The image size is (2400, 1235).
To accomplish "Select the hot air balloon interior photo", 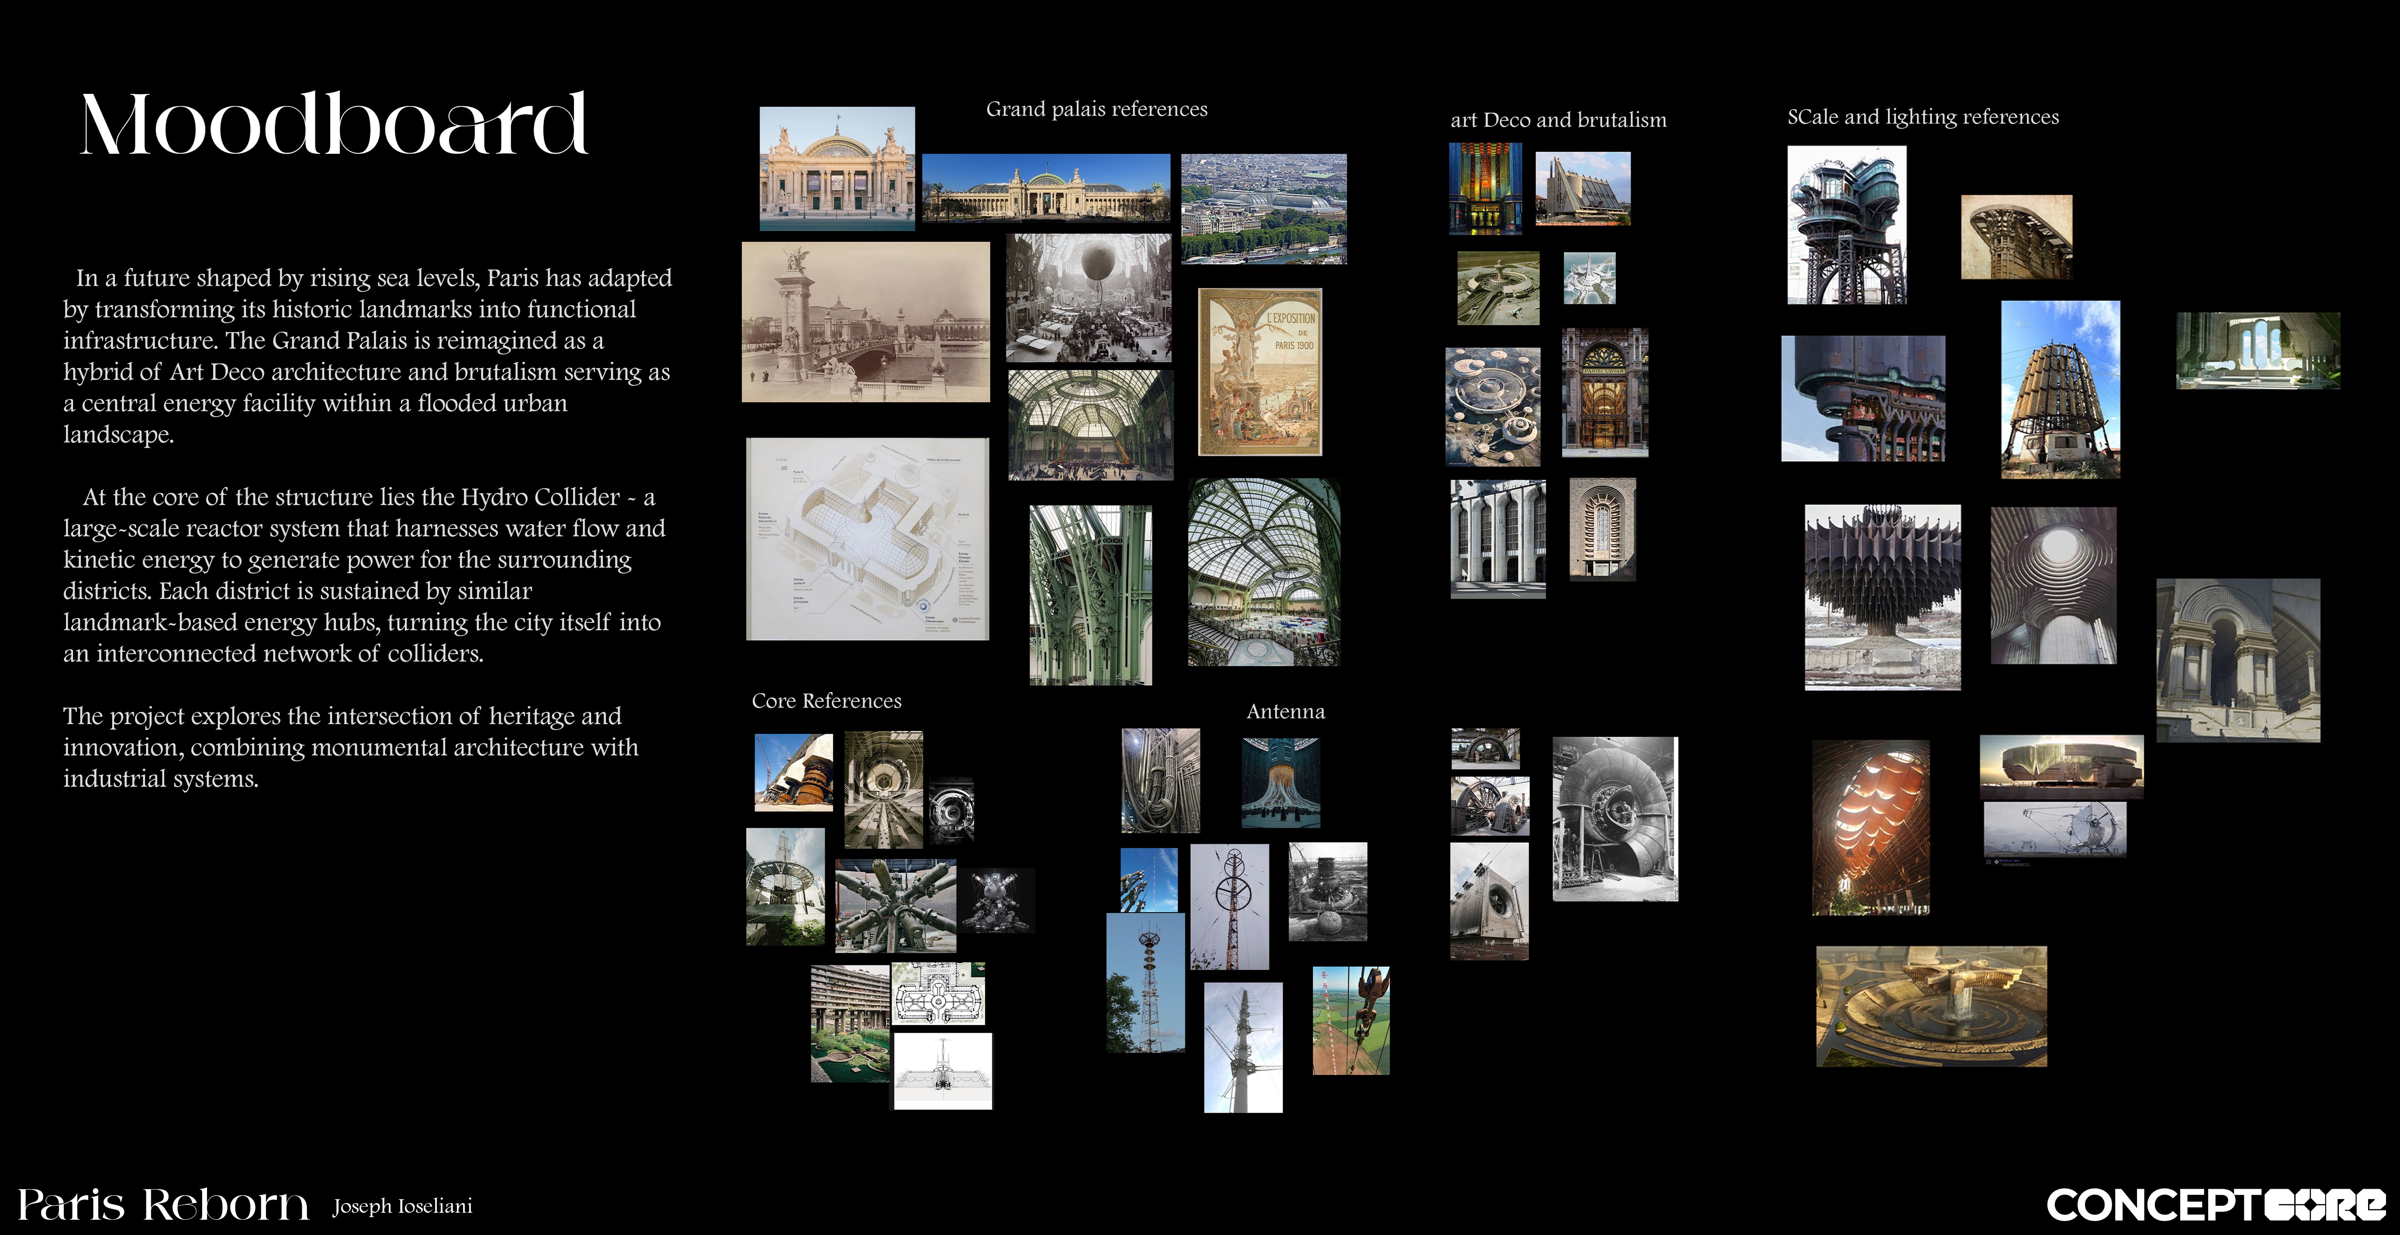I will pyautogui.click(x=1088, y=297).
